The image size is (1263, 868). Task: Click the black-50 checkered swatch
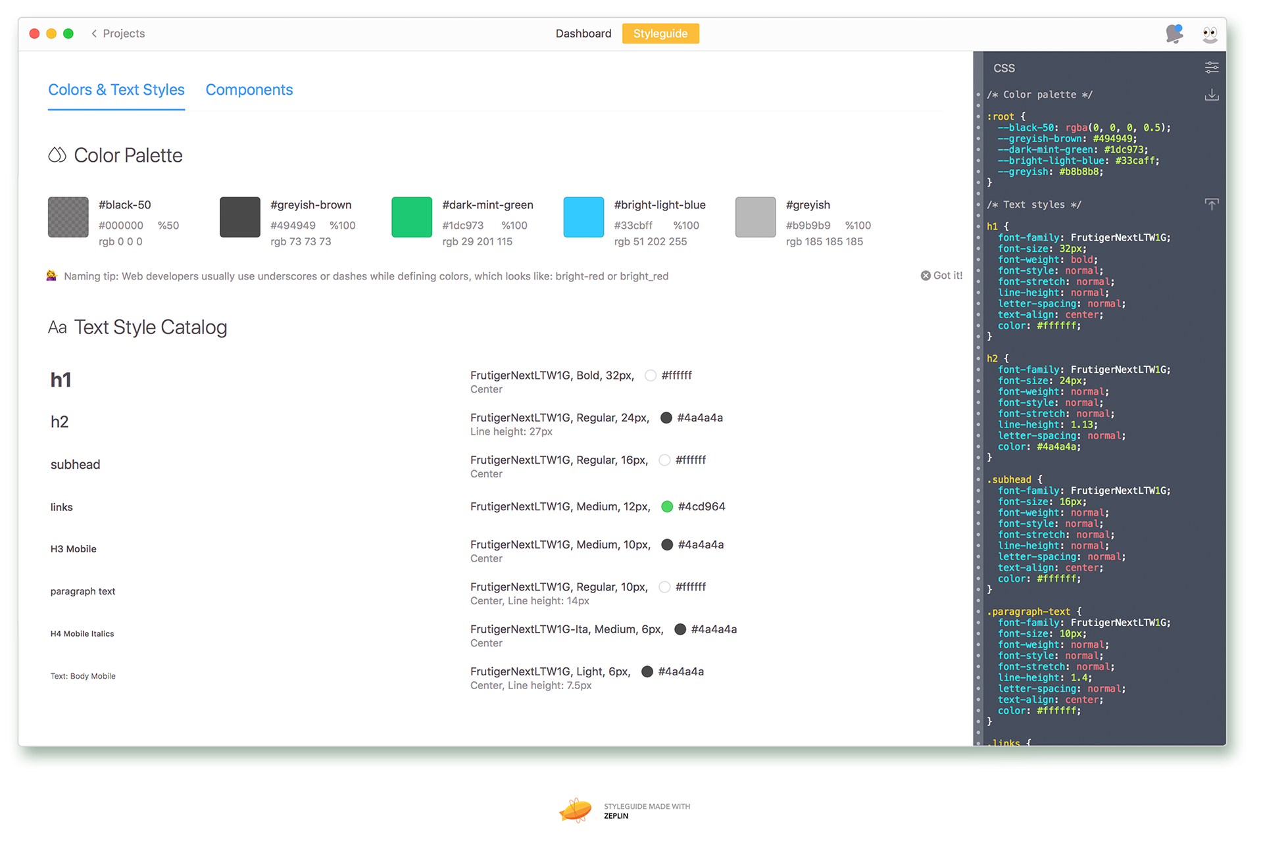pyautogui.click(x=68, y=217)
